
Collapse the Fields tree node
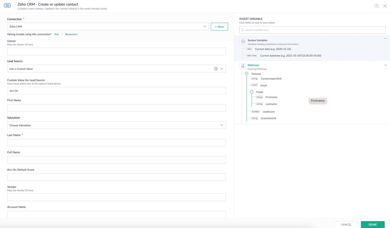pos(252,92)
